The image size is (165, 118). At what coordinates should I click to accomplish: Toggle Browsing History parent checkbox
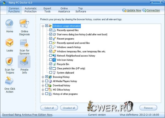click(x=47, y=77)
